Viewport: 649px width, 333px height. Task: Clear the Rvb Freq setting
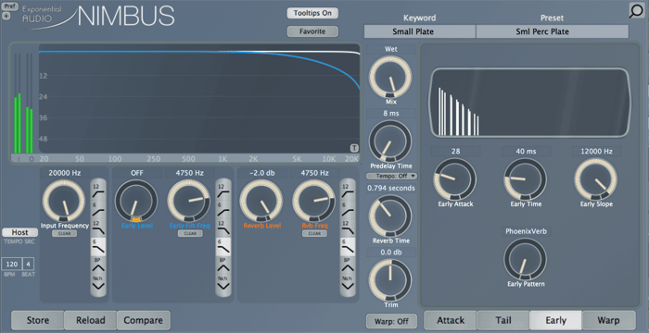[314, 233]
